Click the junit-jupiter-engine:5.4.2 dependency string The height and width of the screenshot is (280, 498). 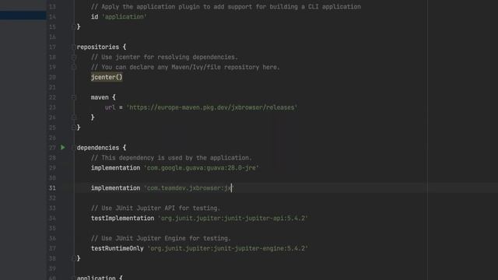click(x=228, y=248)
